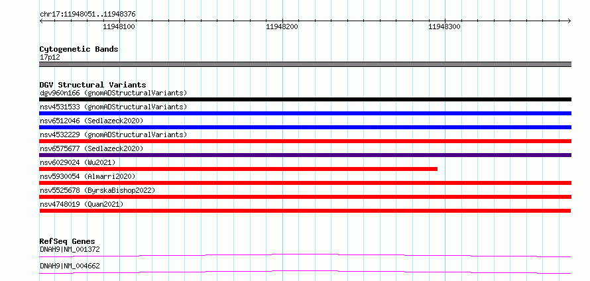Screen dimensions: 590x281
Task: Open the nsv6029024 (Wu2021) label
Action: point(78,162)
